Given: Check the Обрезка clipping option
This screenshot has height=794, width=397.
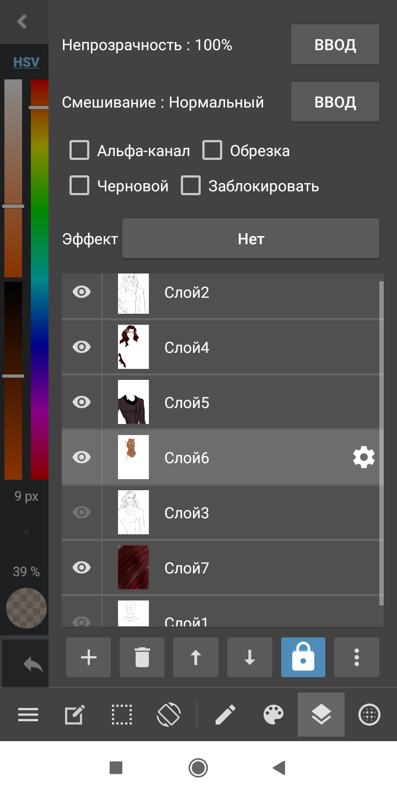Looking at the screenshot, I should click(212, 151).
